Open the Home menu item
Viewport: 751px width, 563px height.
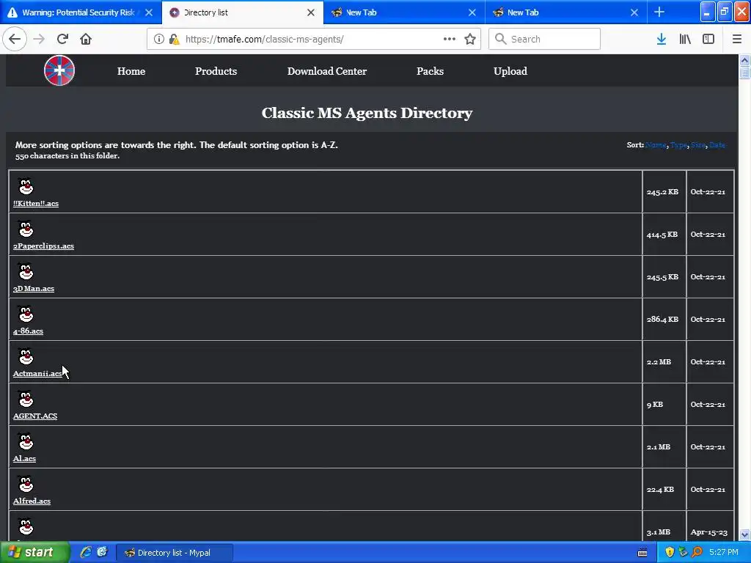coord(131,71)
